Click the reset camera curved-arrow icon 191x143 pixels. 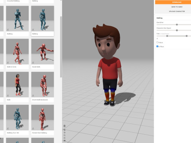pos(64,130)
